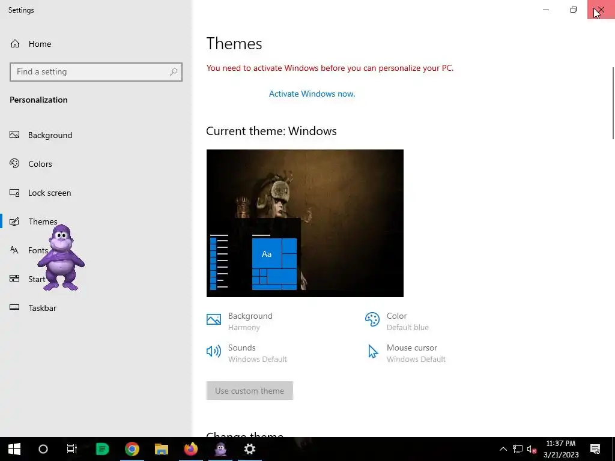Open the Action Center notifications icon
615x461 pixels.
click(x=595, y=449)
